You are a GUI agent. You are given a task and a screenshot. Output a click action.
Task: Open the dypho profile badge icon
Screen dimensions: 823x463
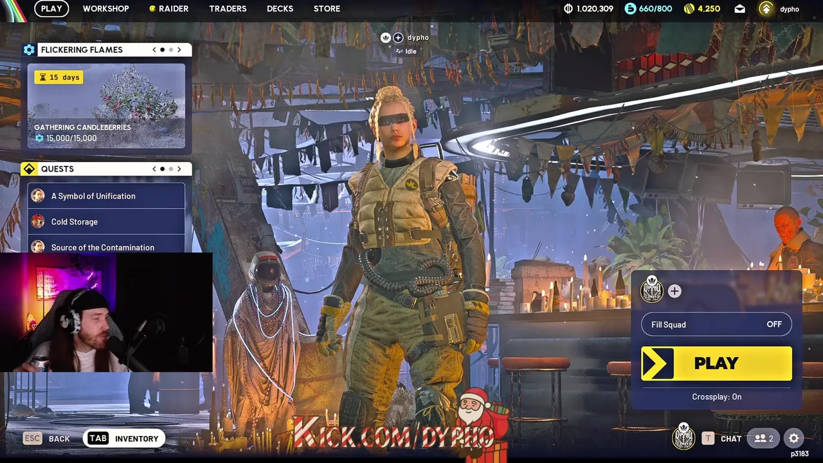(765, 8)
